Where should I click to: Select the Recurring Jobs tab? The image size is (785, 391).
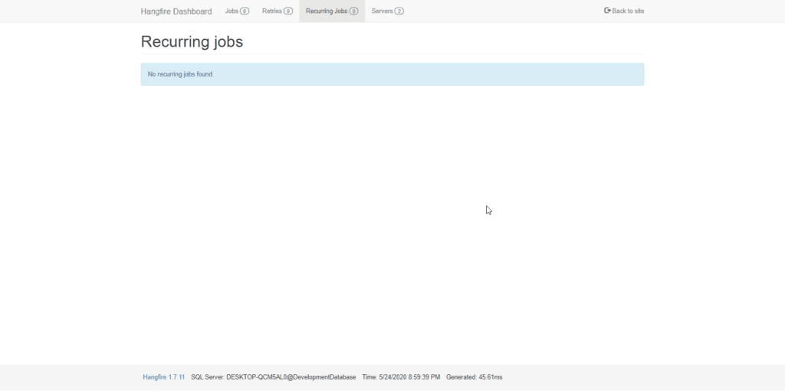(332, 11)
